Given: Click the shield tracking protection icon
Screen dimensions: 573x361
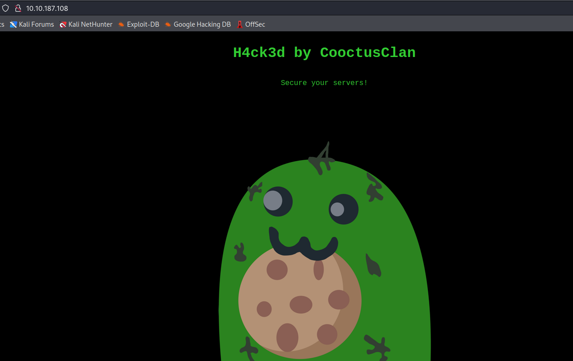Looking at the screenshot, I should coord(5,8).
